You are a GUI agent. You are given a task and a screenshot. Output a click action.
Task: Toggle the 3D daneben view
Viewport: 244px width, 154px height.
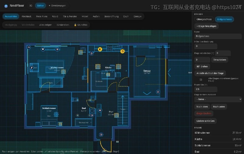[x=63, y=25]
